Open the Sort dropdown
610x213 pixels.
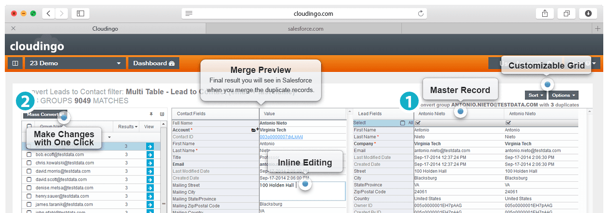click(535, 95)
